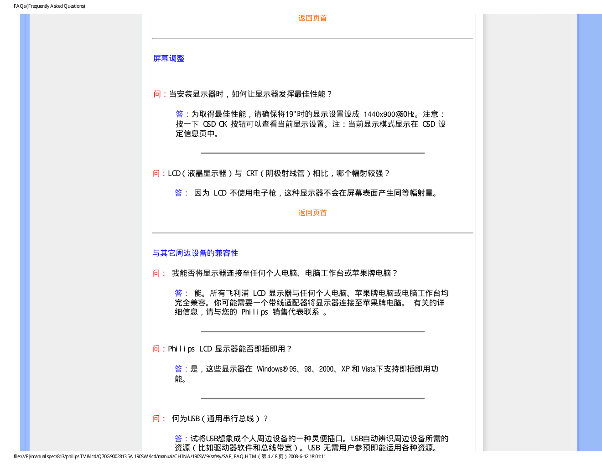Viewport: 602px width, 465px height.
Task: Click the 返回页首 link below the LCD radiation answer
Action: [x=312, y=213]
